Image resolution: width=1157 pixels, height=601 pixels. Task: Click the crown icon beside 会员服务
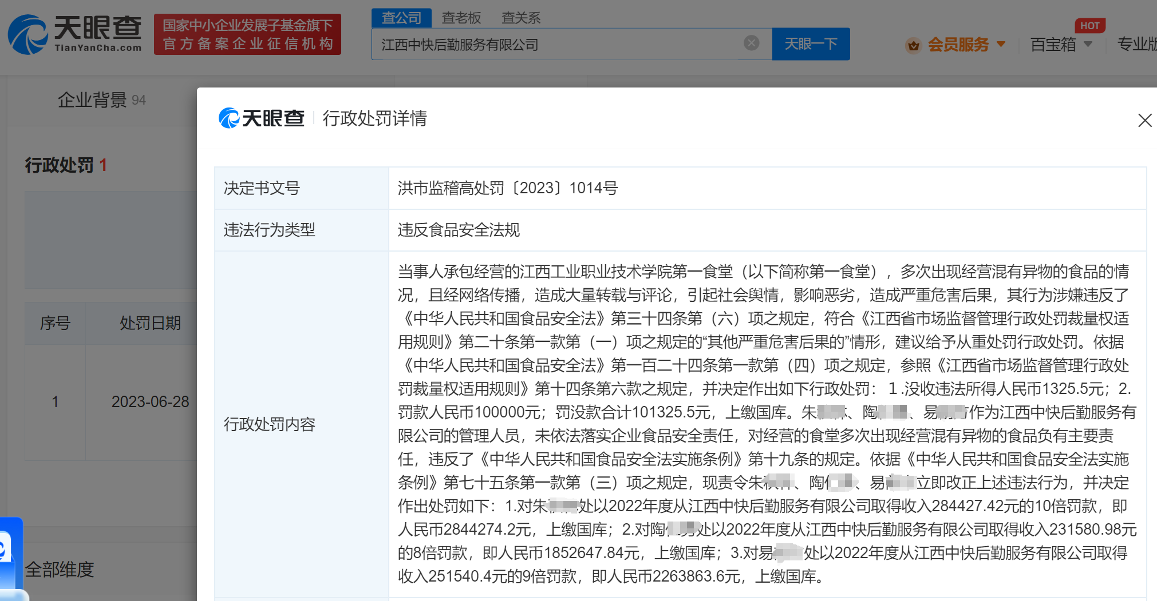(913, 45)
